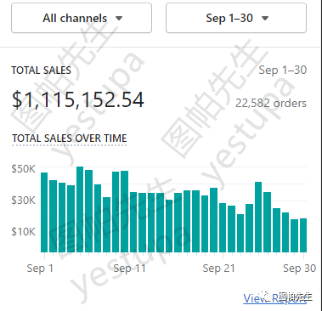Select the first bar for Sep 1
Image resolution: width=322 pixels, height=311 pixels.
44,212
